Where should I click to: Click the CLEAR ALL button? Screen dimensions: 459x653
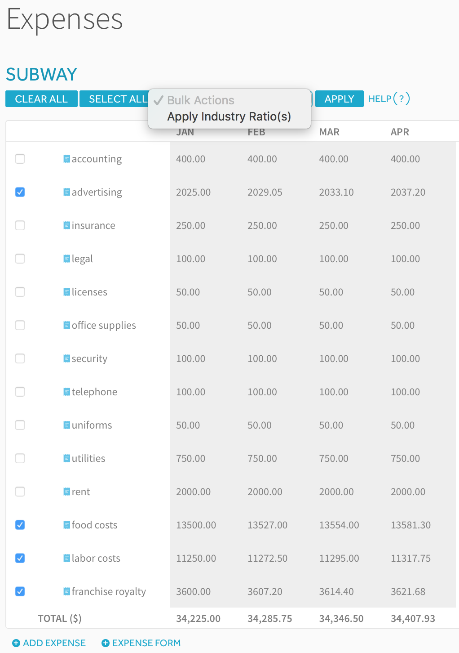tap(41, 99)
